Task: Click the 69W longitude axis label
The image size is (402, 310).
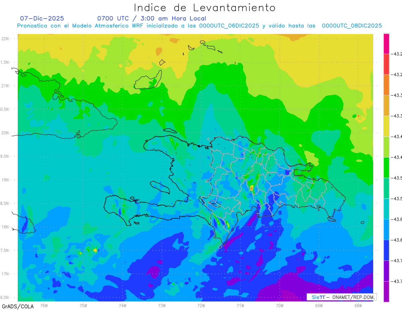Action: (319, 306)
